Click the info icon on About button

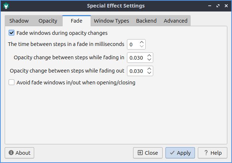point(11,153)
